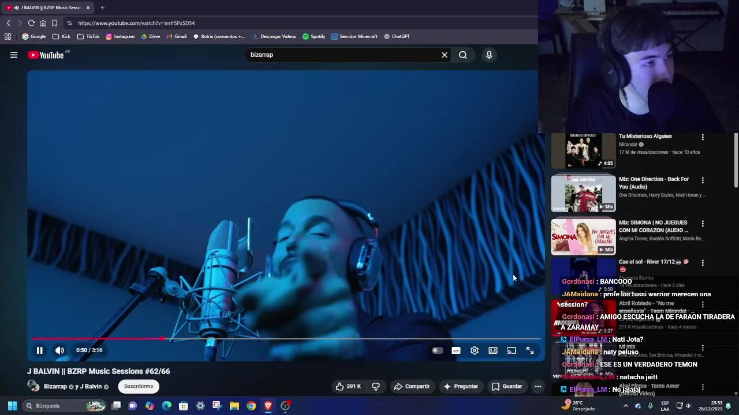Open Drive bookmark
Screen dimensions: 739x415
(x=150, y=36)
